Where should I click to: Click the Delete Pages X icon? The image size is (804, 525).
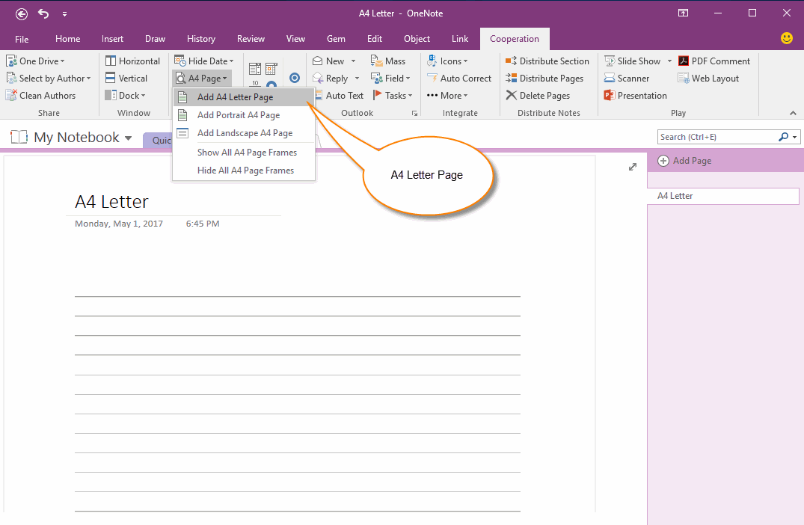point(512,96)
